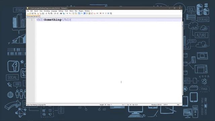Click the Save All toolbar icon

(x=35, y=13)
